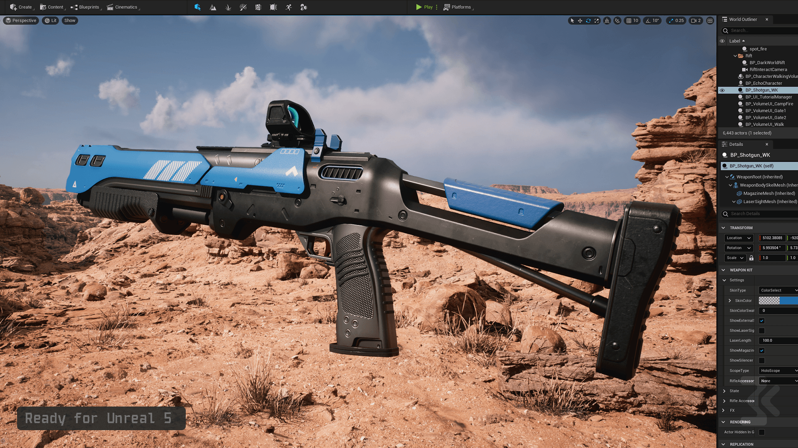Open the Lit view mode menu
This screenshot has width=798, height=448.
51,20
